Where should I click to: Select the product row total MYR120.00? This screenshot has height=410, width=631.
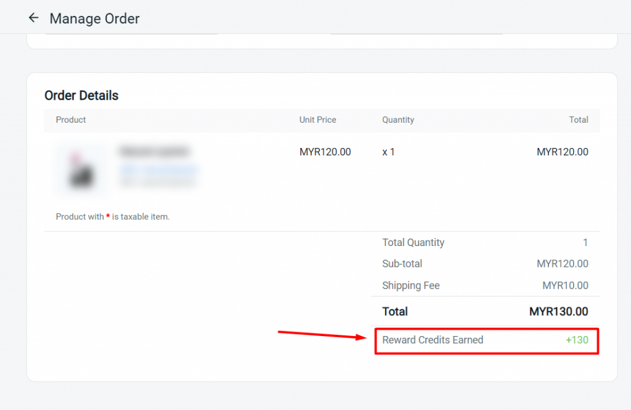coord(562,152)
